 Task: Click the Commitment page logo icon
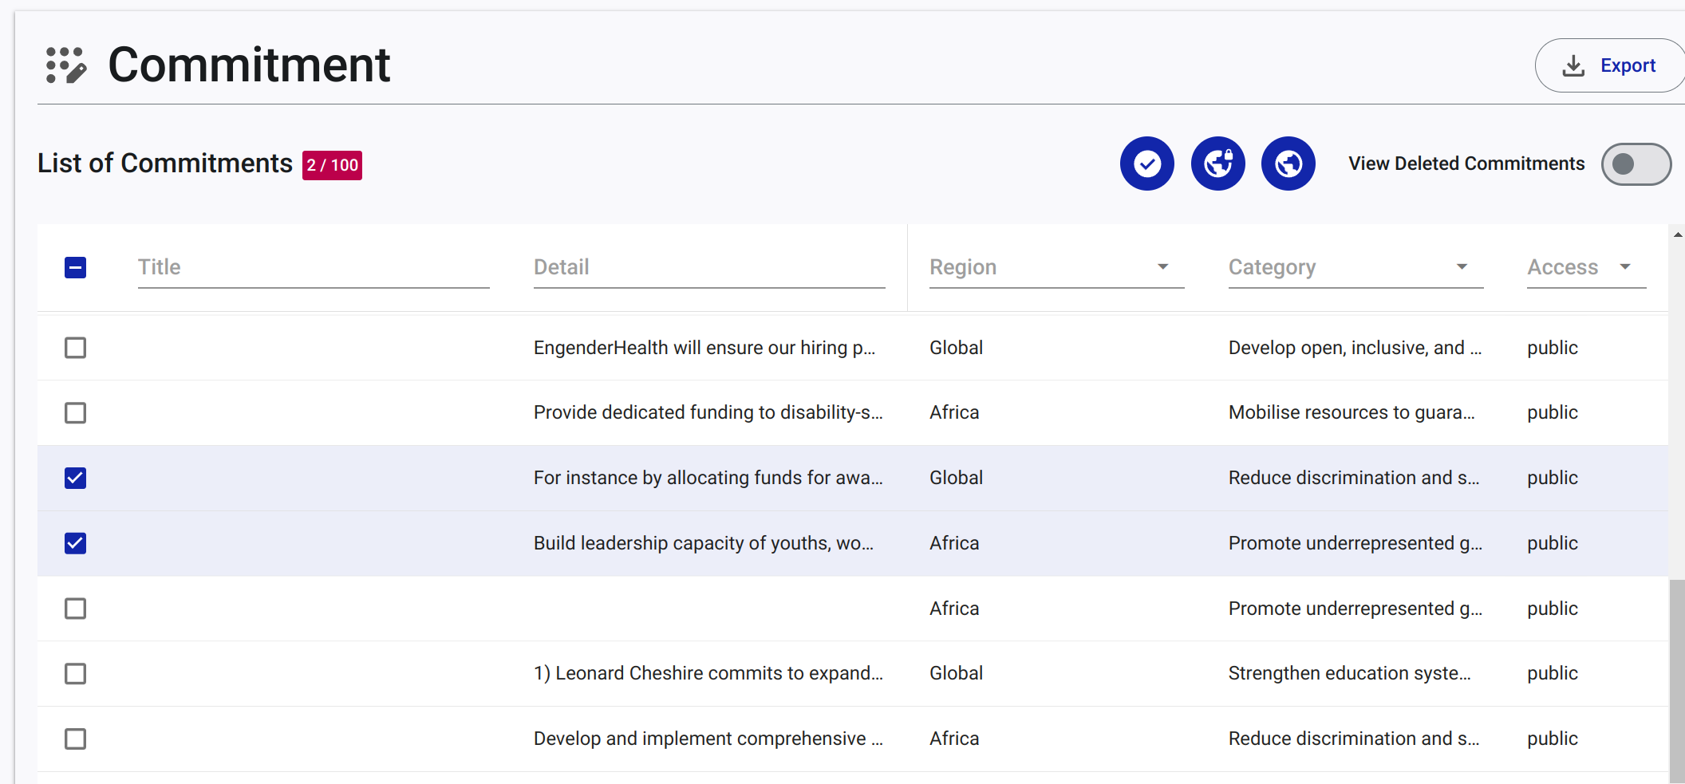tap(65, 65)
